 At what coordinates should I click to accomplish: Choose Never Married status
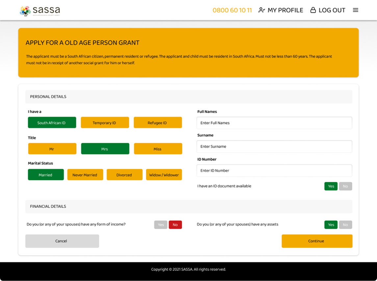(85, 175)
